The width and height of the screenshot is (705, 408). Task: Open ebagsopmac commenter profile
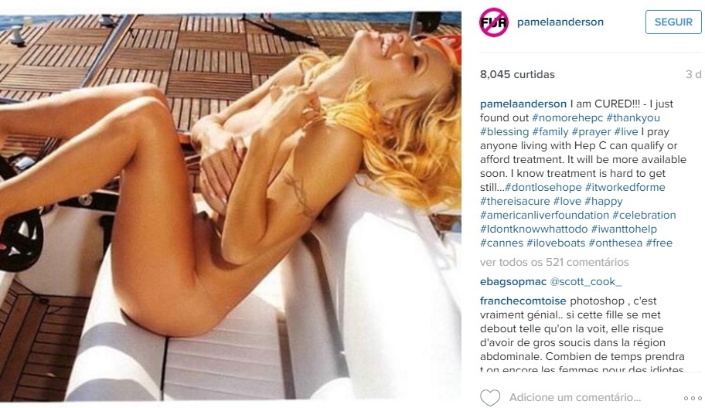pyautogui.click(x=513, y=282)
